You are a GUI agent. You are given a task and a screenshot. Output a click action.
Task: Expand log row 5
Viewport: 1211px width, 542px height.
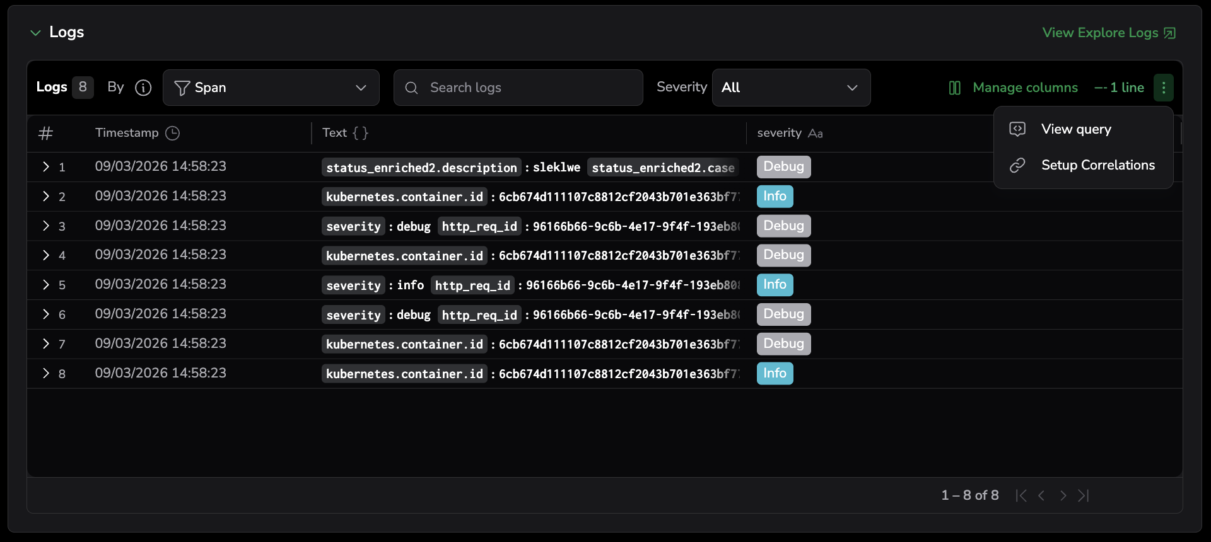click(45, 285)
